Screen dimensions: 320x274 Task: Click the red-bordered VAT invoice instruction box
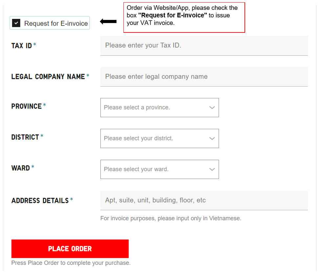coord(184,17)
